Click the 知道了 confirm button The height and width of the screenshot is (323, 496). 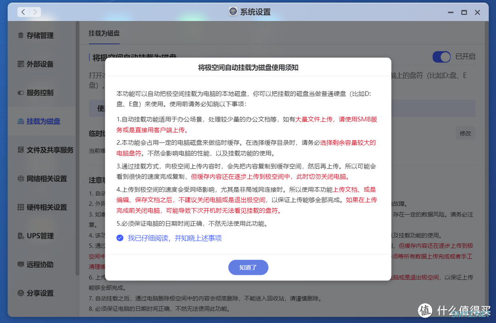tap(248, 268)
